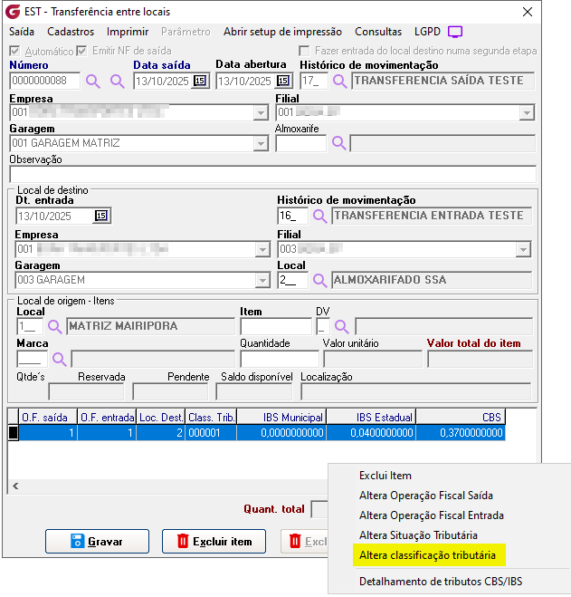Click the Gravar button
This screenshot has width=571, height=597.
(97, 541)
